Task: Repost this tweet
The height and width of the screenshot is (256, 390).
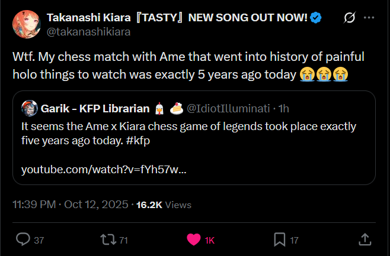Action: pos(107,239)
